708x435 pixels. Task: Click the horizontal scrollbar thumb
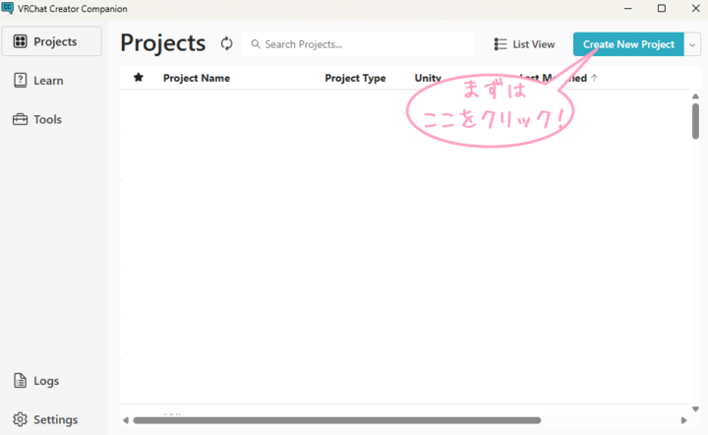click(337, 420)
